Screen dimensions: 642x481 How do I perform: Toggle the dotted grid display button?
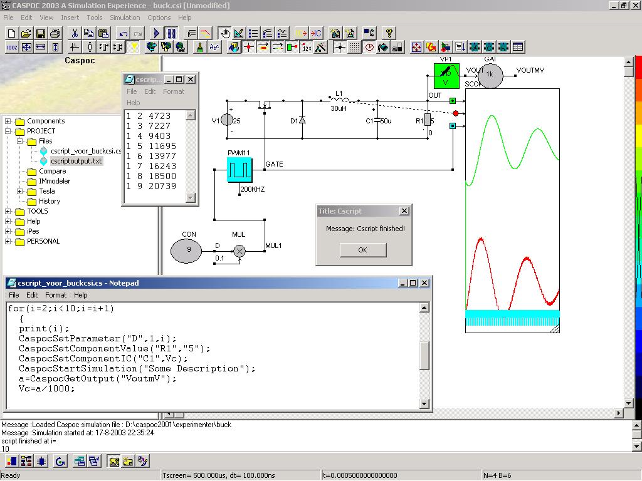click(x=354, y=47)
